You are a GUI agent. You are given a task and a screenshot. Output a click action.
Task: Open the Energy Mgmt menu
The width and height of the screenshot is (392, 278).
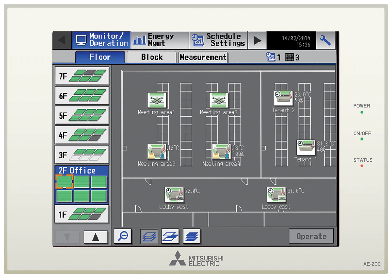[x=159, y=40]
